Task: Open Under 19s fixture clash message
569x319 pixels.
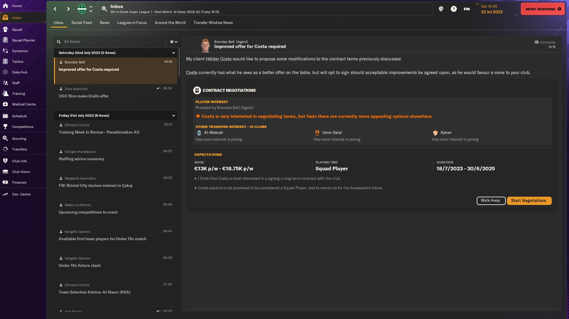Action: click(x=116, y=266)
